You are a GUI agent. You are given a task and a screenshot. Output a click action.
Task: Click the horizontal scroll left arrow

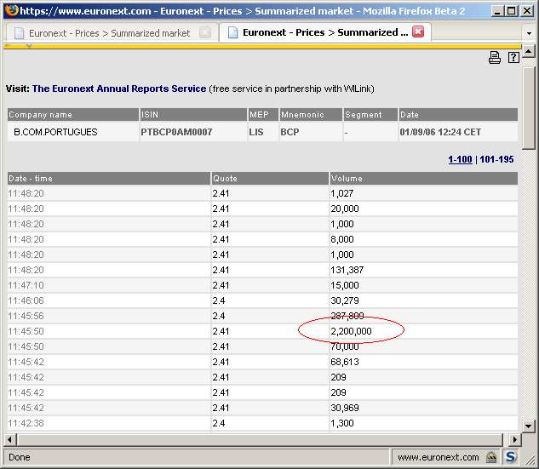pyautogui.click(x=10, y=439)
